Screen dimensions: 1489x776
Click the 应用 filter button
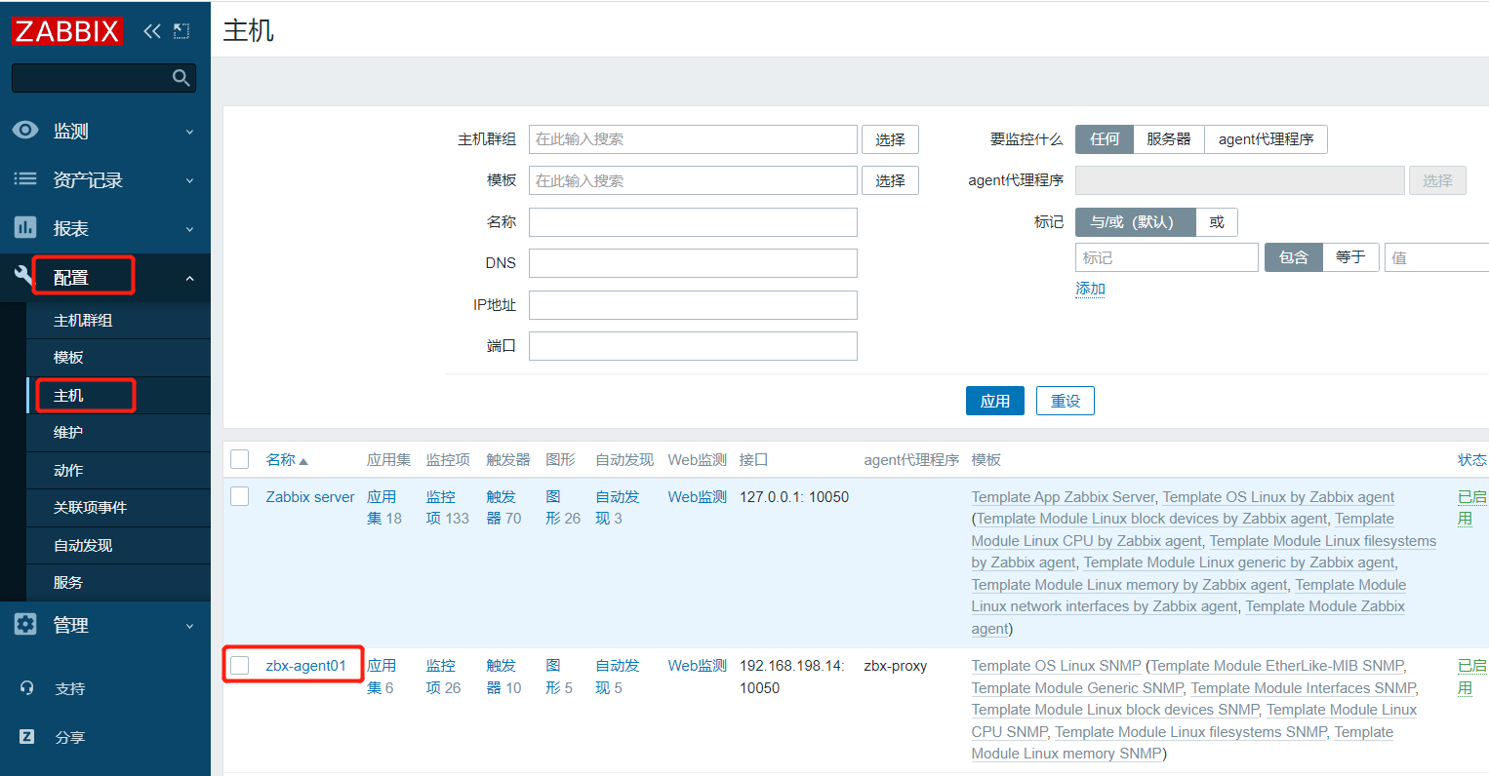coord(995,401)
